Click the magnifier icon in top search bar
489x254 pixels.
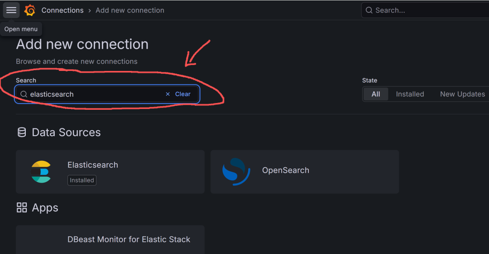(369, 10)
